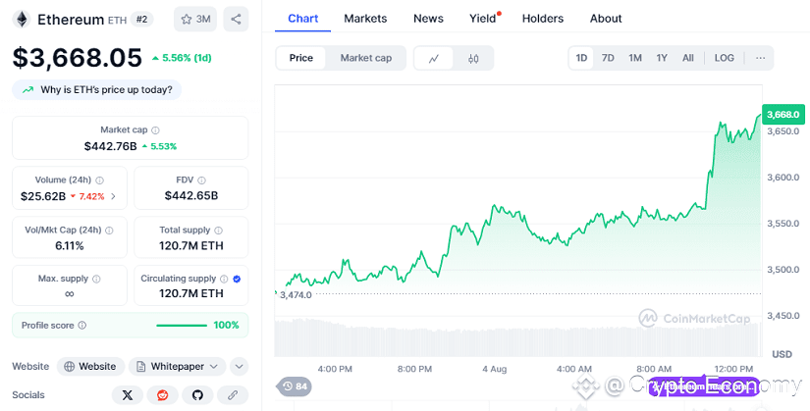Click the Profile score info icon

tap(82, 326)
